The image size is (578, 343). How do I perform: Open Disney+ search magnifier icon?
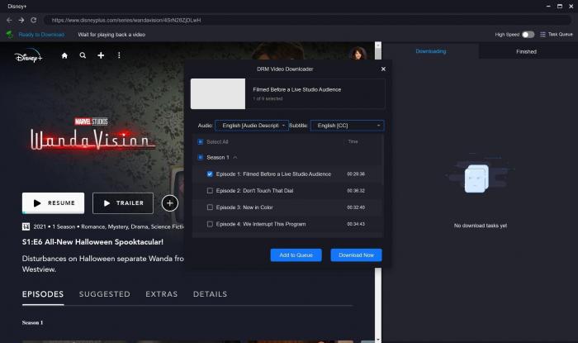[x=83, y=55]
